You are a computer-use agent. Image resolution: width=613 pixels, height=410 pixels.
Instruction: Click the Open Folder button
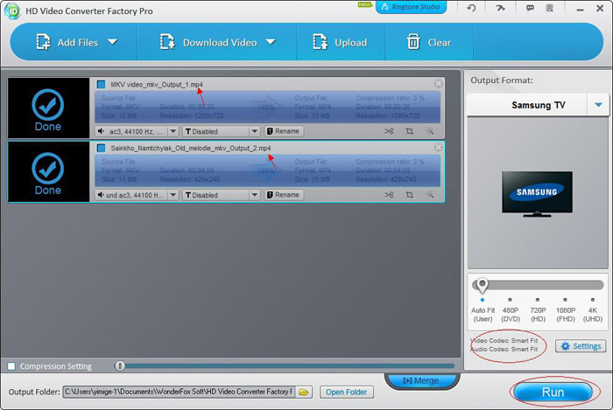tap(347, 392)
